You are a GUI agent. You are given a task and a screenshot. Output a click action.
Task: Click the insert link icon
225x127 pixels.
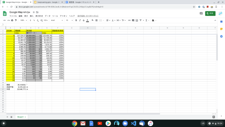129,20
